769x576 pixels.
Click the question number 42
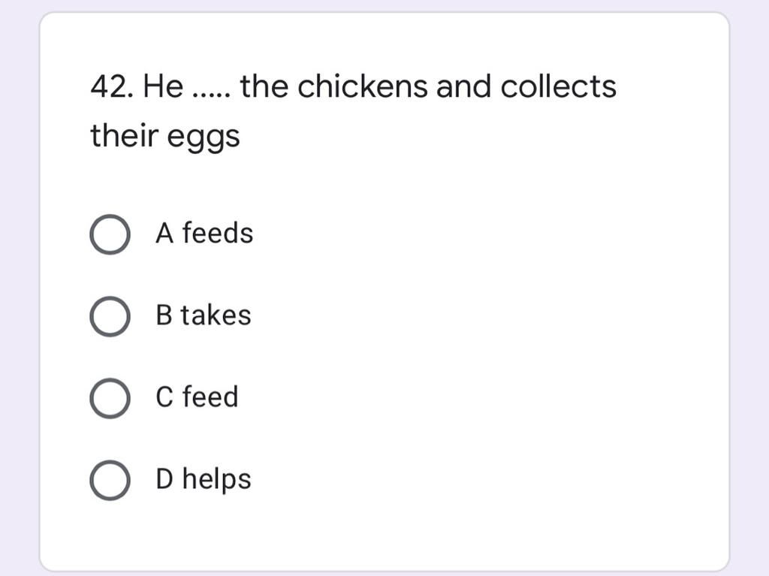tap(112, 86)
